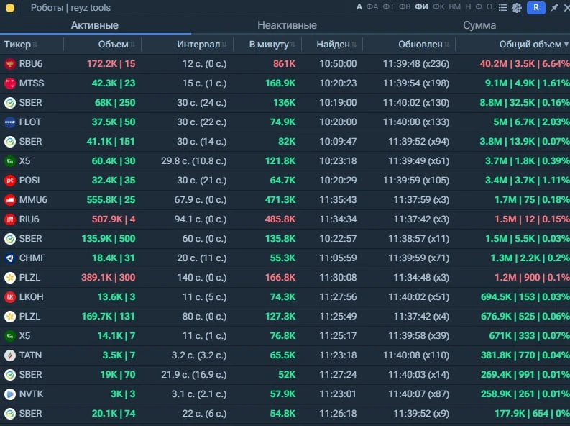
Task: Select the FLOT ticker name
Action: [x=30, y=122]
